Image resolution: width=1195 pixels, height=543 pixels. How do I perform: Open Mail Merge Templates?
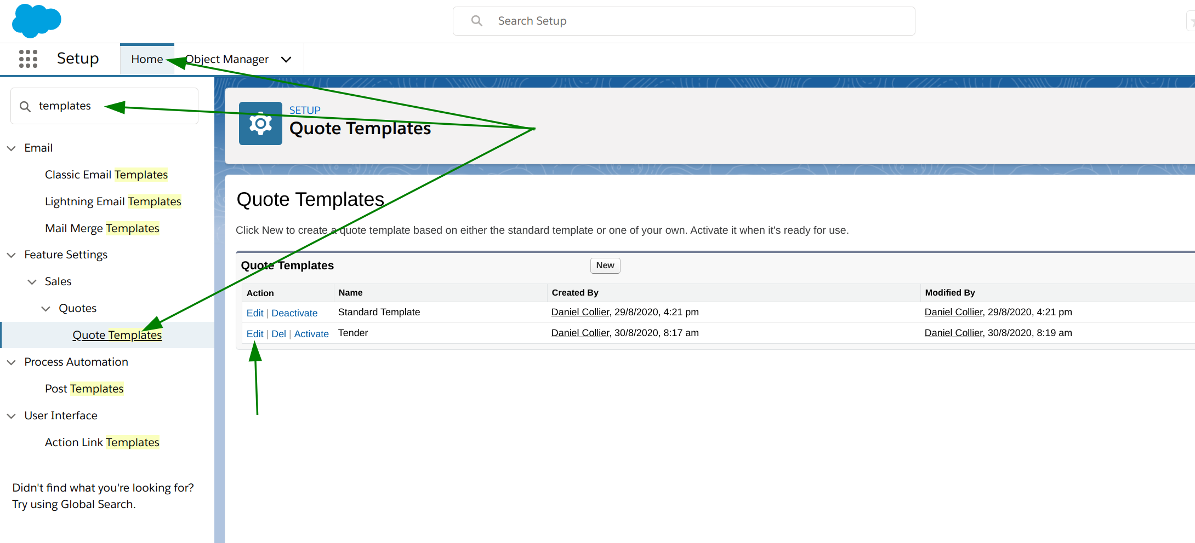click(x=102, y=228)
